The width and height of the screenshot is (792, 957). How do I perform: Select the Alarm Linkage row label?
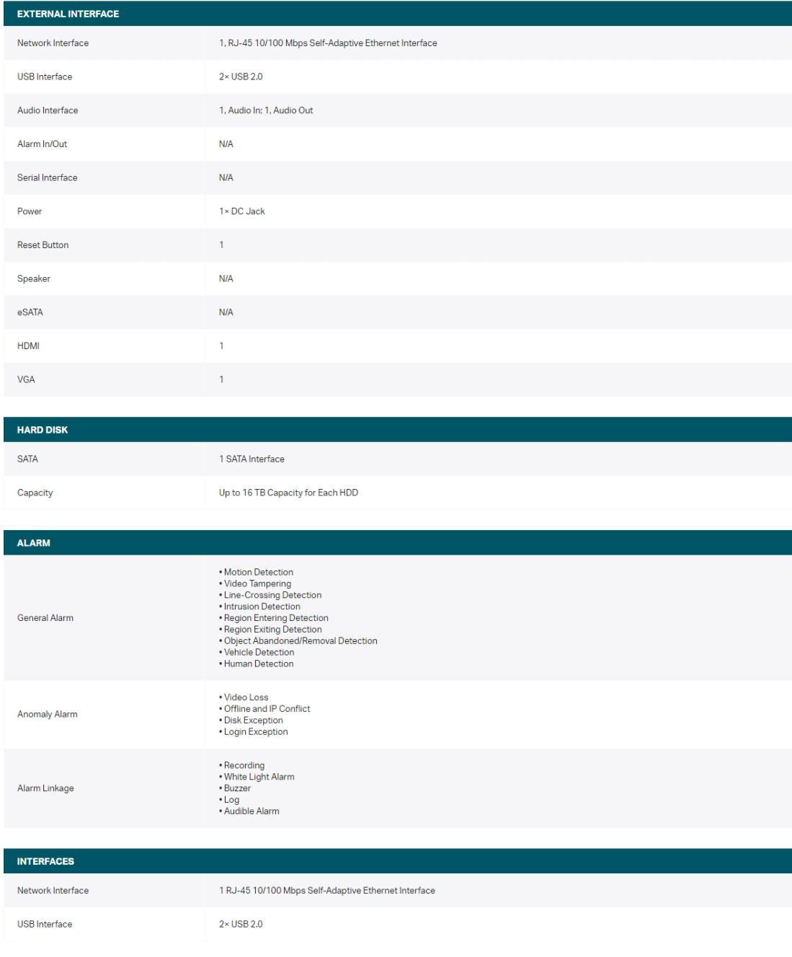pyautogui.click(x=45, y=788)
